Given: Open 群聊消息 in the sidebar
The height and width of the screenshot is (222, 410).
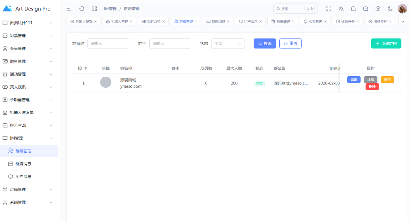Looking at the screenshot, I should (23, 164).
